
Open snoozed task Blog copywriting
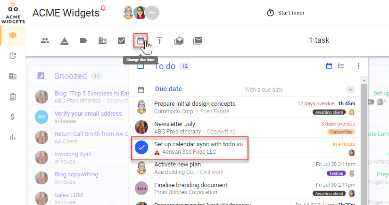click(x=76, y=174)
